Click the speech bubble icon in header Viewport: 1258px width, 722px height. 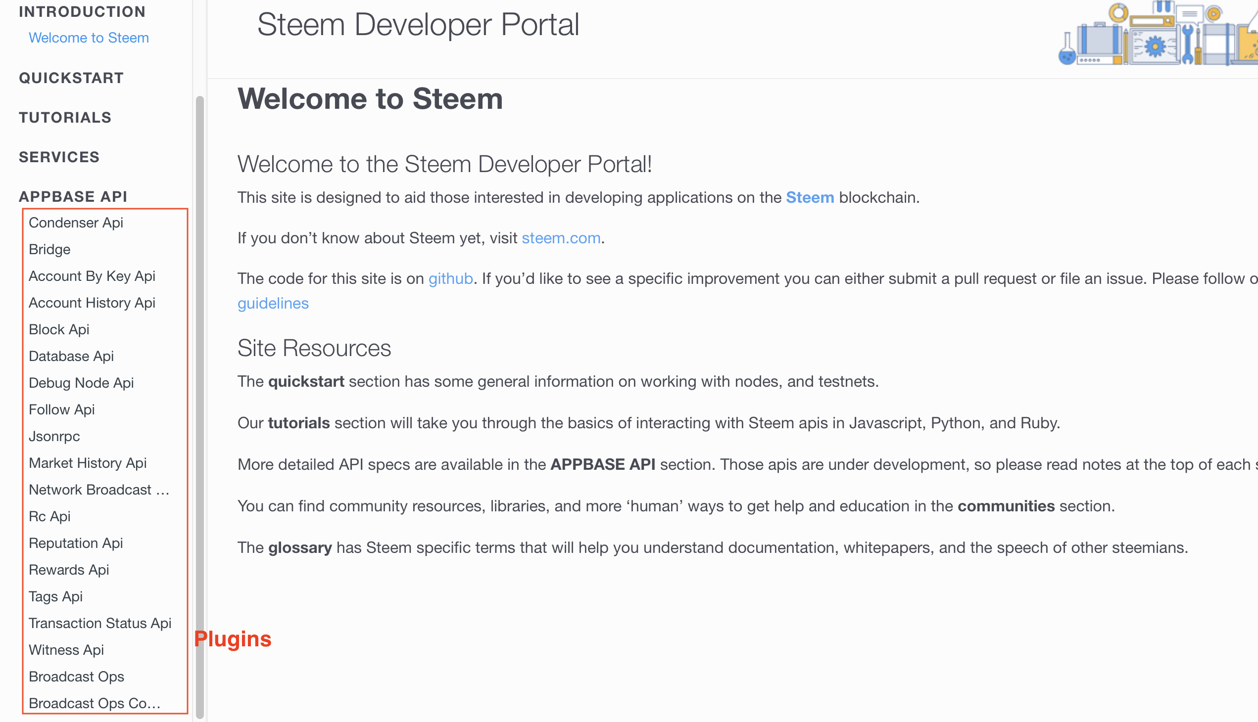click(x=1190, y=14)
